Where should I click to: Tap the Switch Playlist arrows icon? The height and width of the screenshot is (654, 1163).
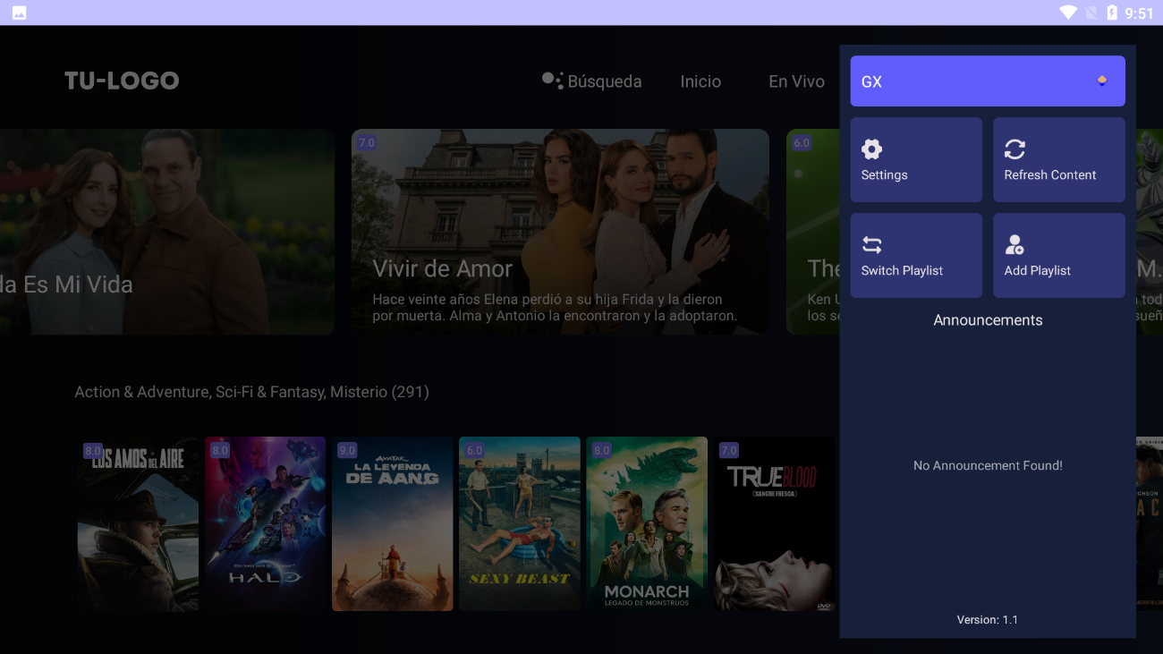871,245
